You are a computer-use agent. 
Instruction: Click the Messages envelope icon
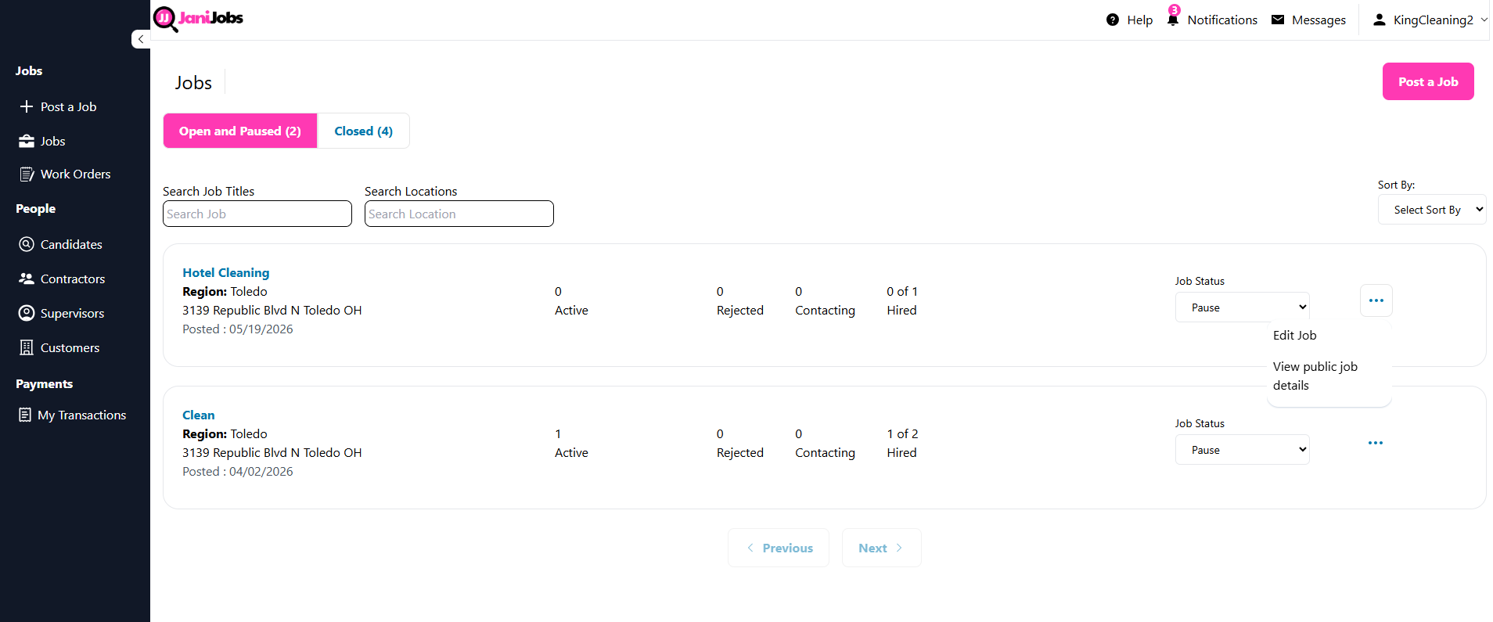1278,20
